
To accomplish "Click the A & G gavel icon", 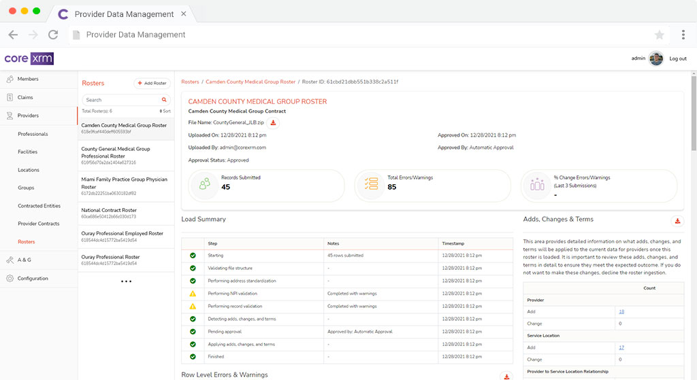I will pos(10,260).
